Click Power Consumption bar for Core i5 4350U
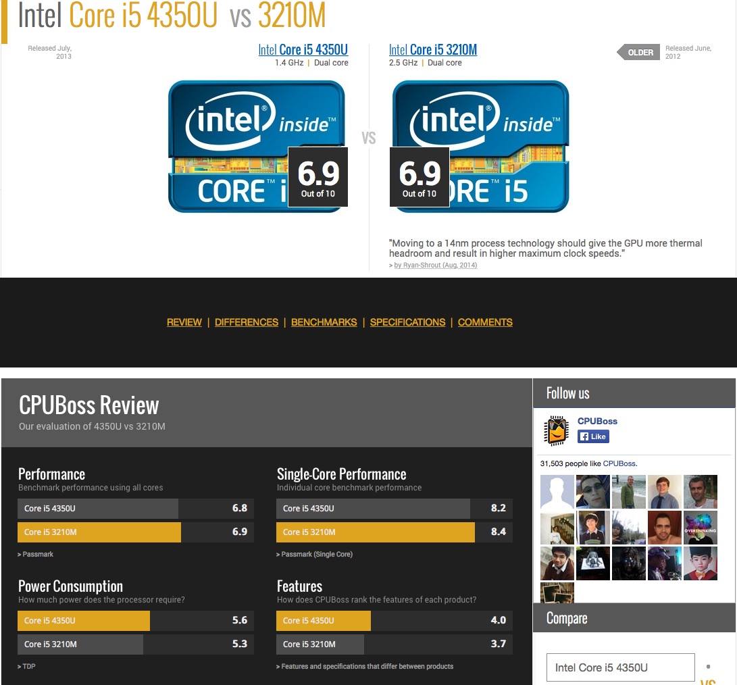Viewport: 737px width, 685px height. [136, 621]
